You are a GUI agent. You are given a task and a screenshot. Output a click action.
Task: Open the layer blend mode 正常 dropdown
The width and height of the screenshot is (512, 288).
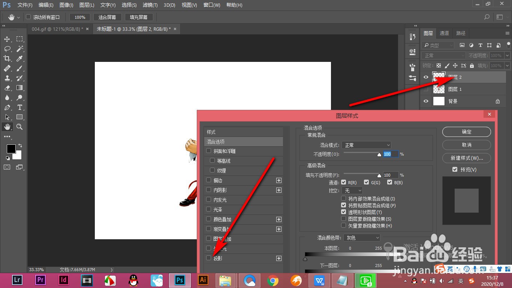tap(443, 55)
